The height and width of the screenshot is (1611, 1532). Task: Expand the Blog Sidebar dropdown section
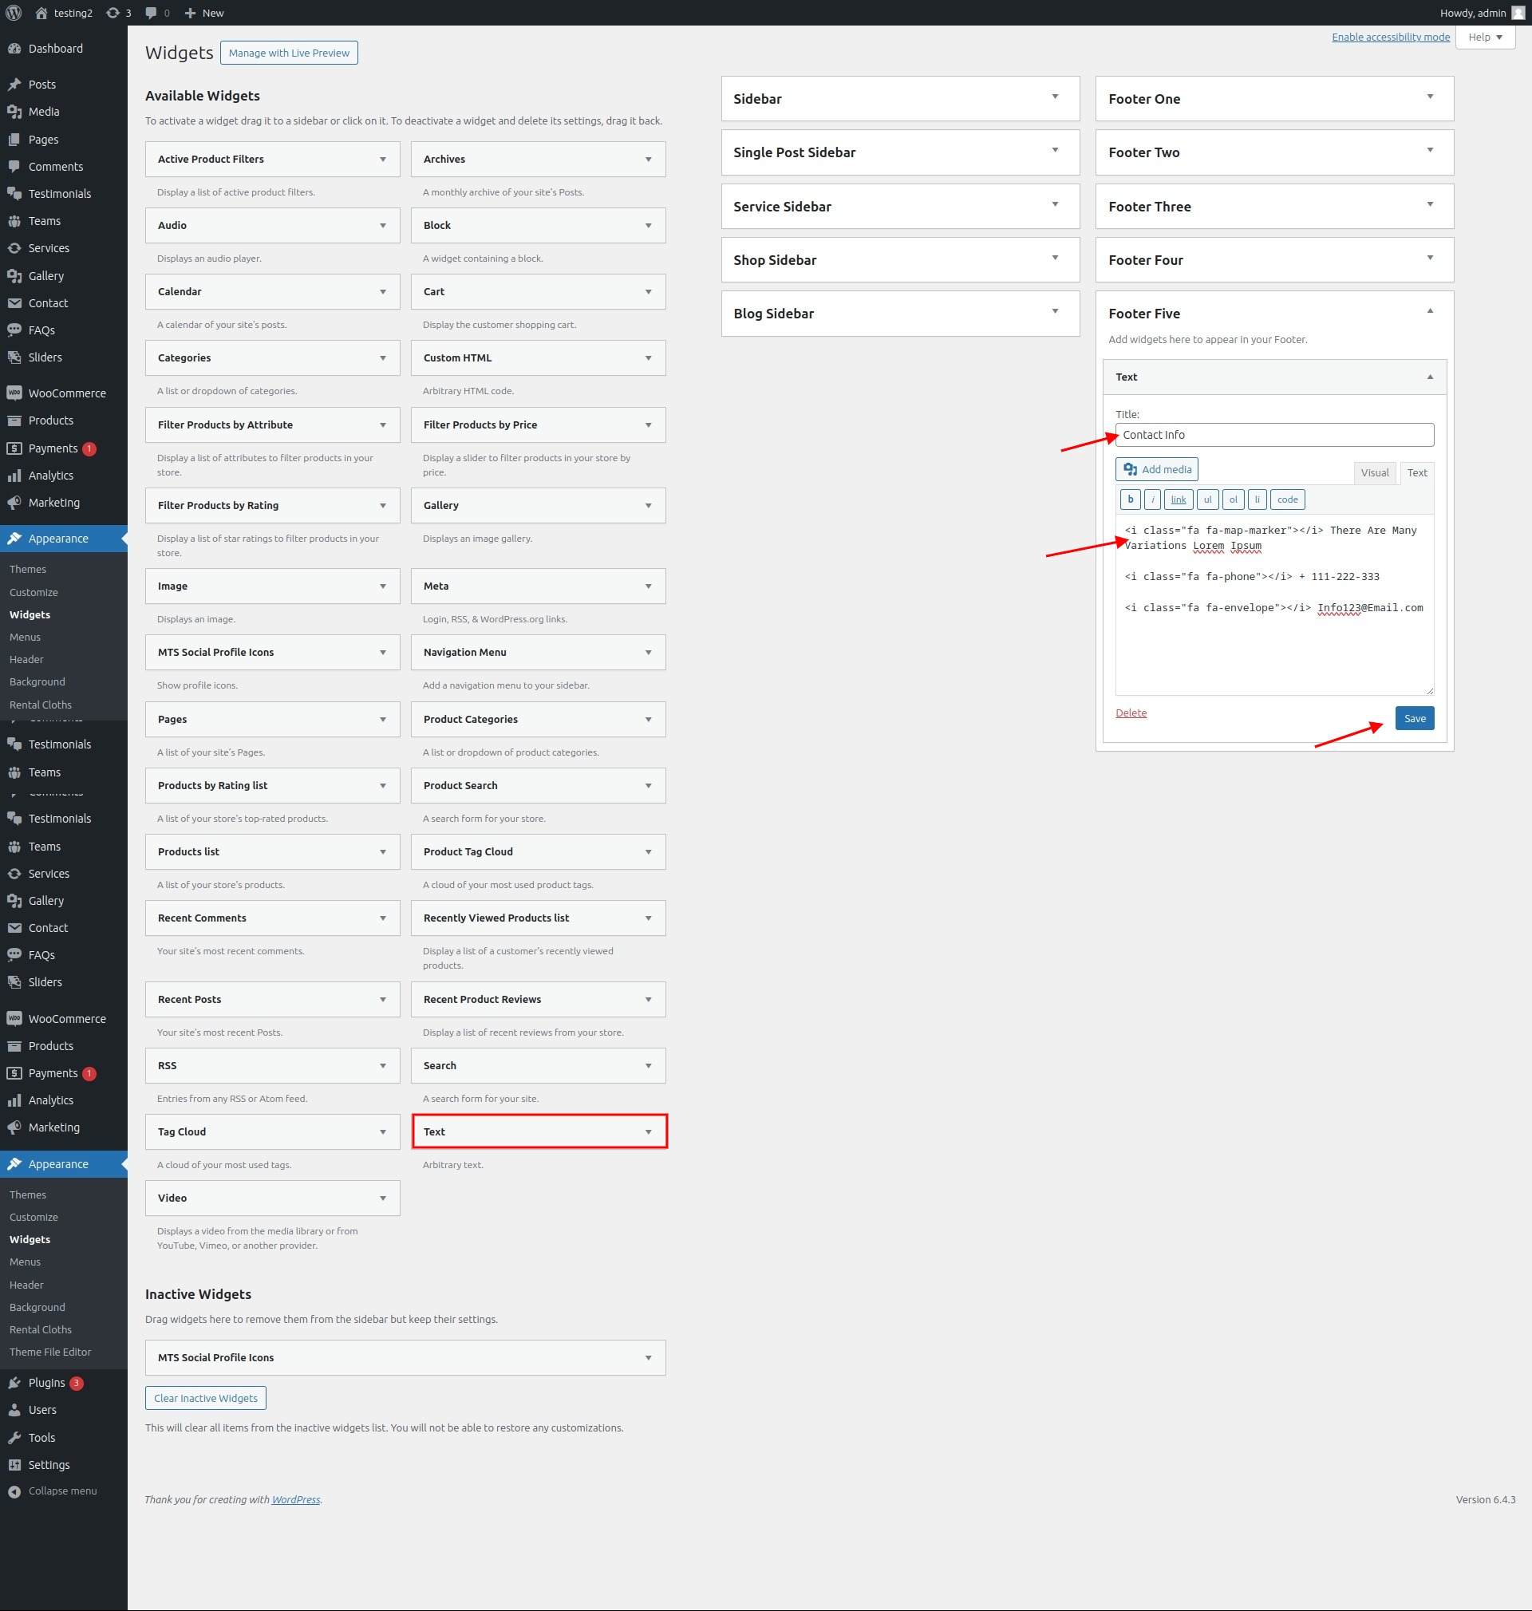(1054, 312)
